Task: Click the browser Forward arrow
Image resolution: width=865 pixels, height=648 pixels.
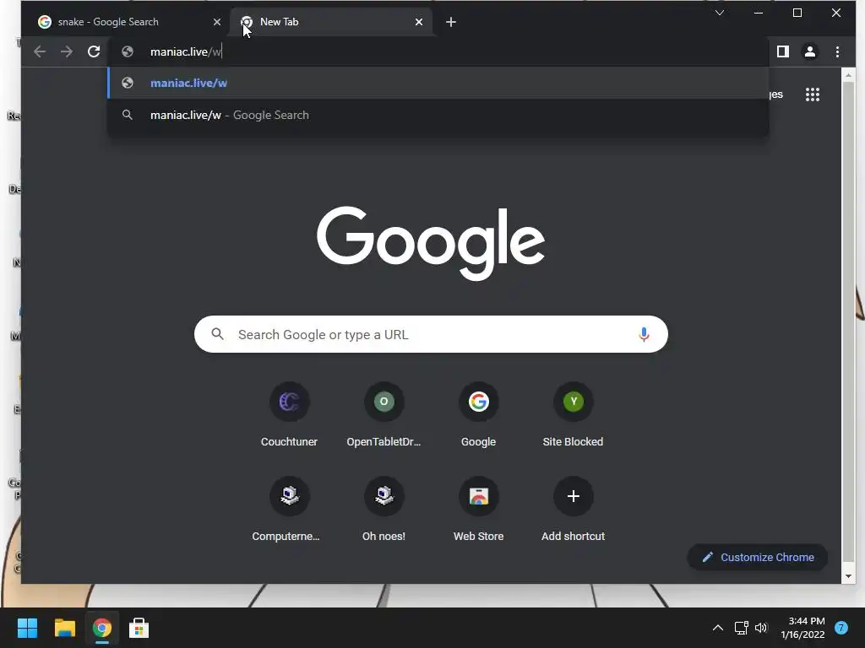Action: click(67, 51)
